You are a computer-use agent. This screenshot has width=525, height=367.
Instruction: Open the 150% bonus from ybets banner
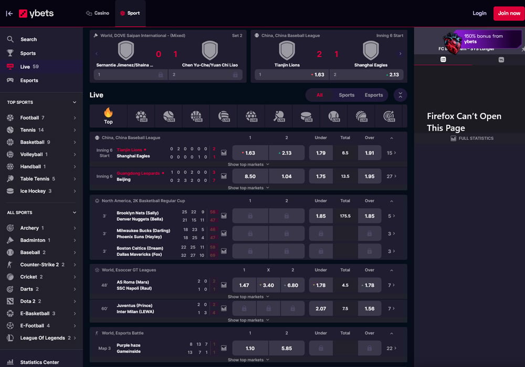click(482, 40)
